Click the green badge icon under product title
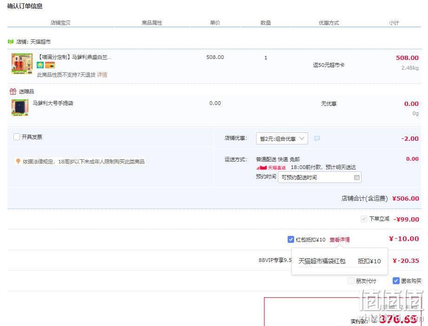The width and height of the screenshot is (428, 326). tap(40, 65)
